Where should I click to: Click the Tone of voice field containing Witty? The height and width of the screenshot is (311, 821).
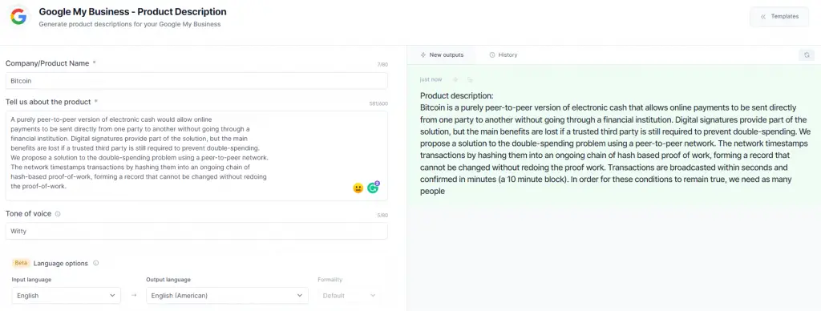pyautogui.click(x=197, y=231)
